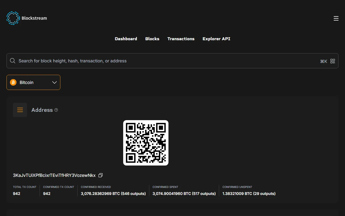Click the CONFIRMED UNSPENT label

click(237, 187)
